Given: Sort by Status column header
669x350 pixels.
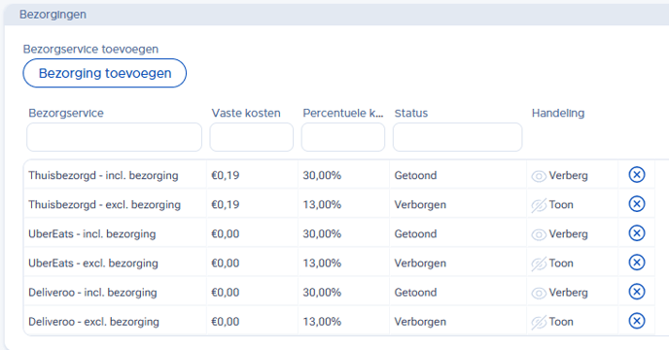Looking at the screenshot, I should pyautogui.click(x=411, y=113).
